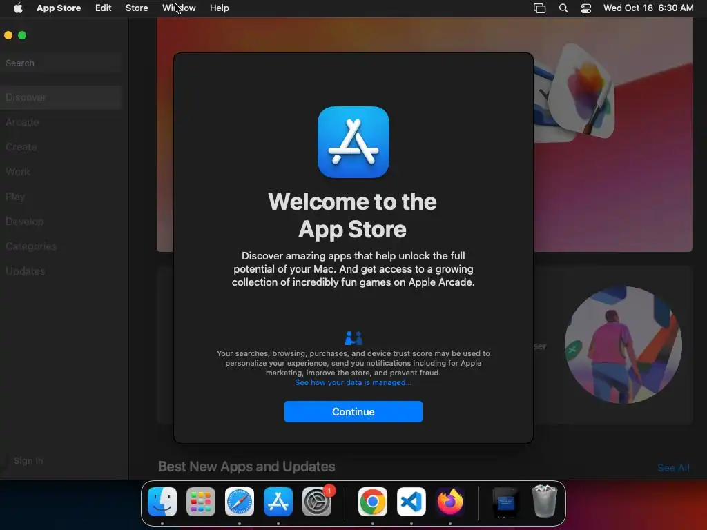Click the App Store logo in welcome dialog
Viewport: 707px width, 530px height.
click(x=353, y=142)
